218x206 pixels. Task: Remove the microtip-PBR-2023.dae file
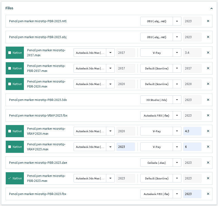tap(208, 163)
